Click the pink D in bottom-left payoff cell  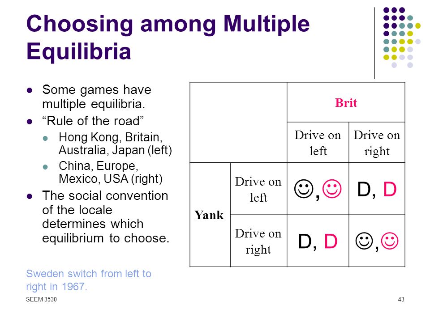(x=331, y=241)
